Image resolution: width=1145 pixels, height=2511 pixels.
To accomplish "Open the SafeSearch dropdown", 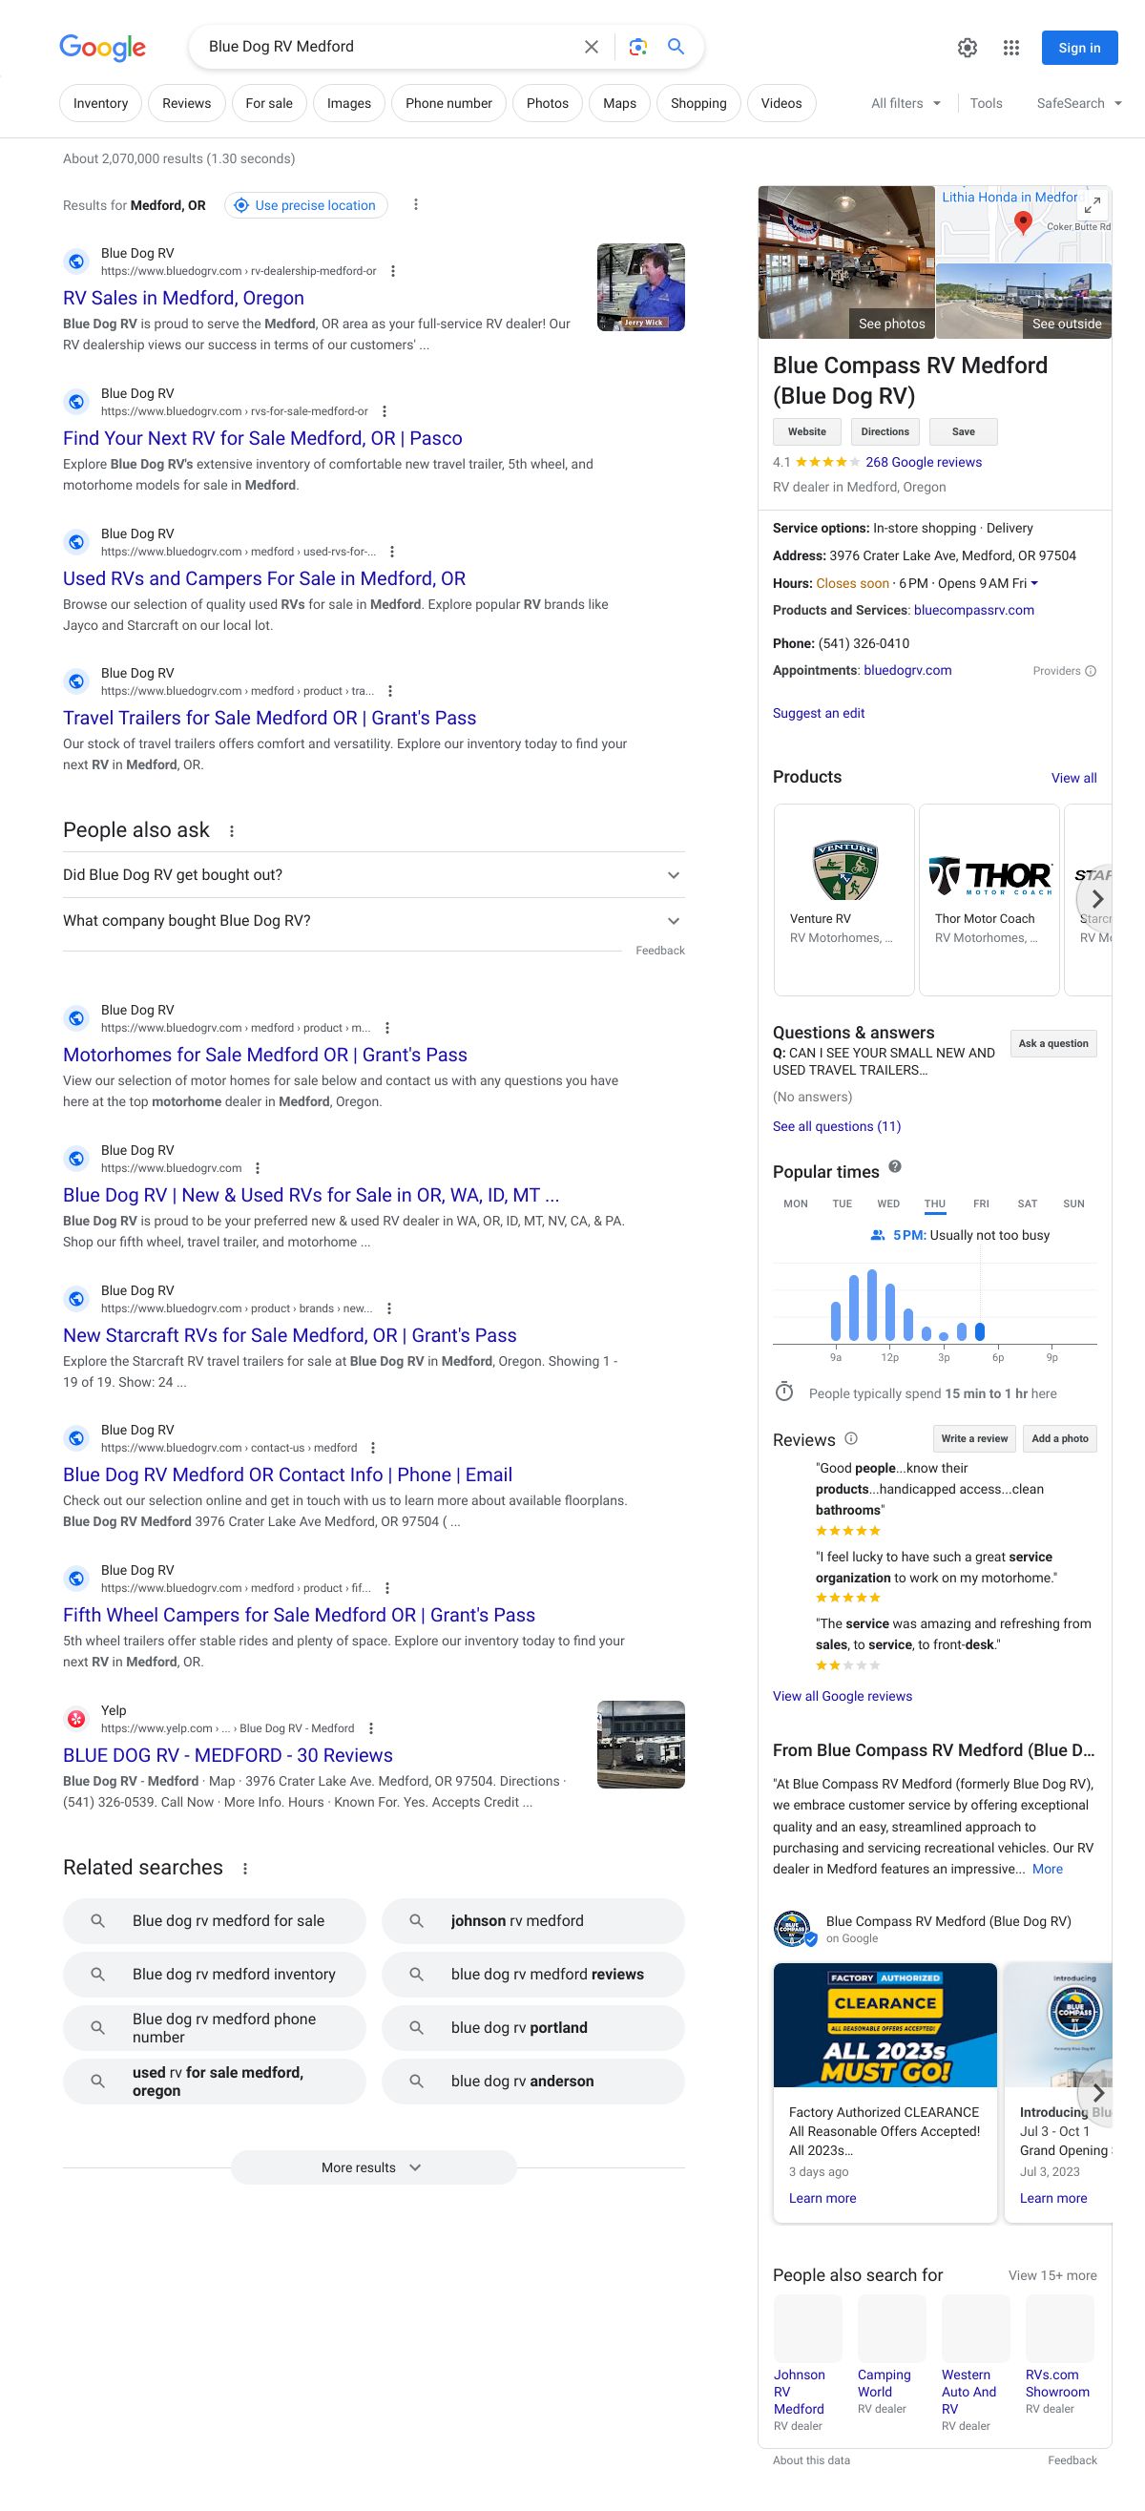I will [1079, 103].
